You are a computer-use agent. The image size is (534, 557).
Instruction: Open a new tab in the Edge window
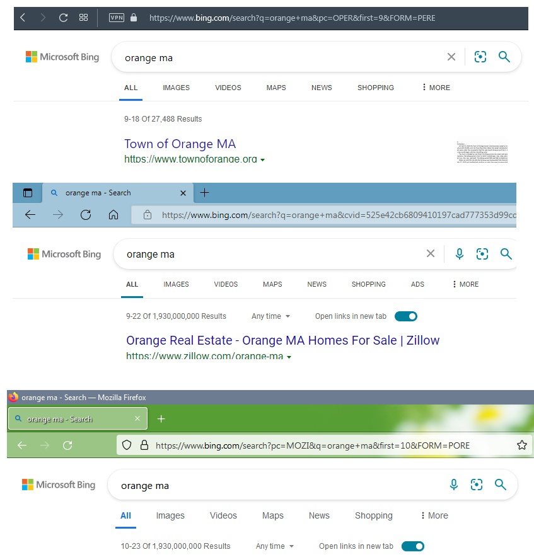(204, 193)
